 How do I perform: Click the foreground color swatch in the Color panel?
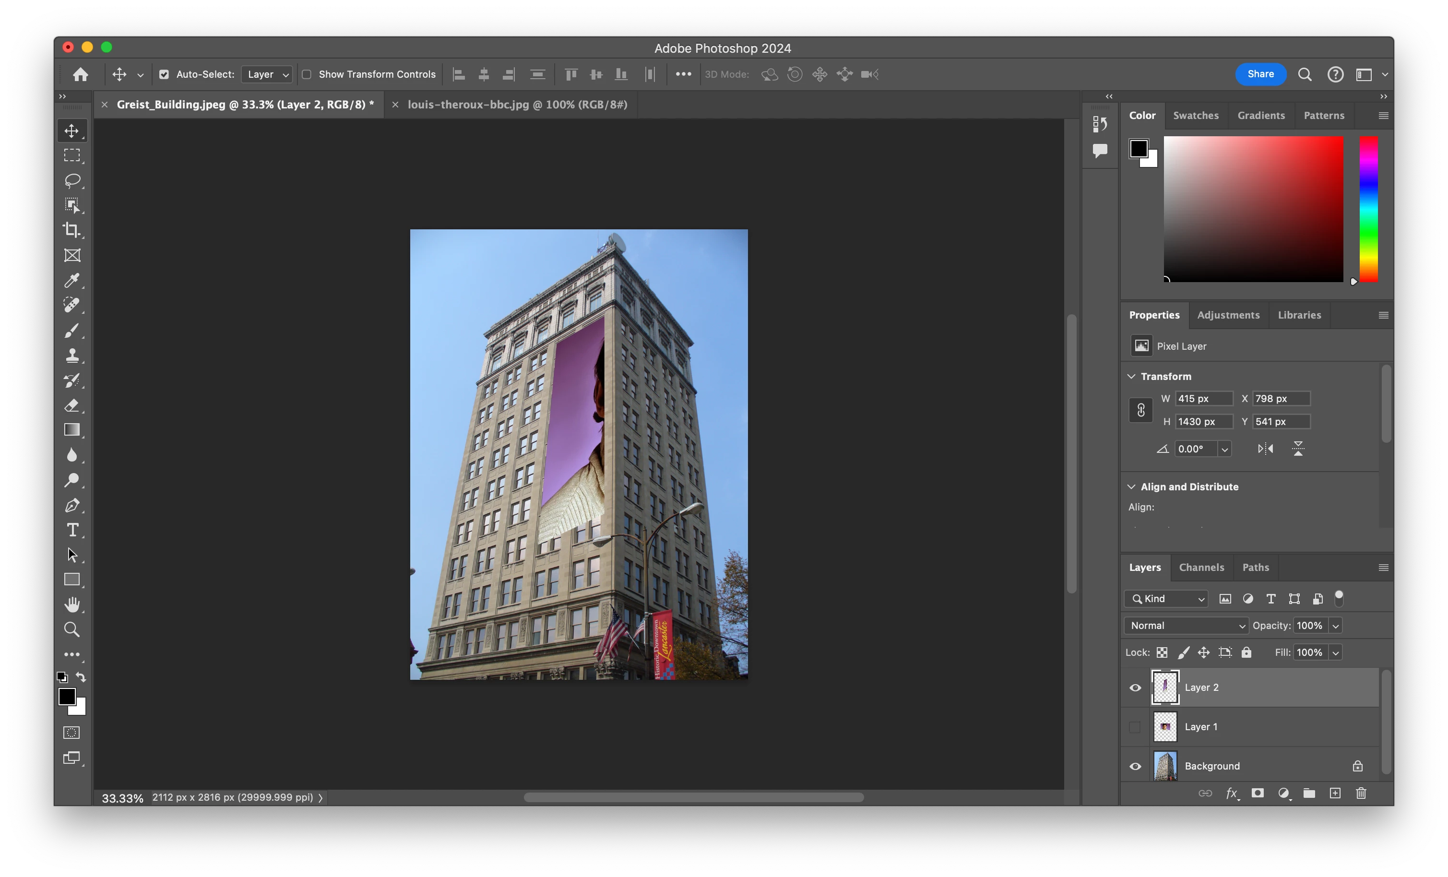pos(1139,148)
